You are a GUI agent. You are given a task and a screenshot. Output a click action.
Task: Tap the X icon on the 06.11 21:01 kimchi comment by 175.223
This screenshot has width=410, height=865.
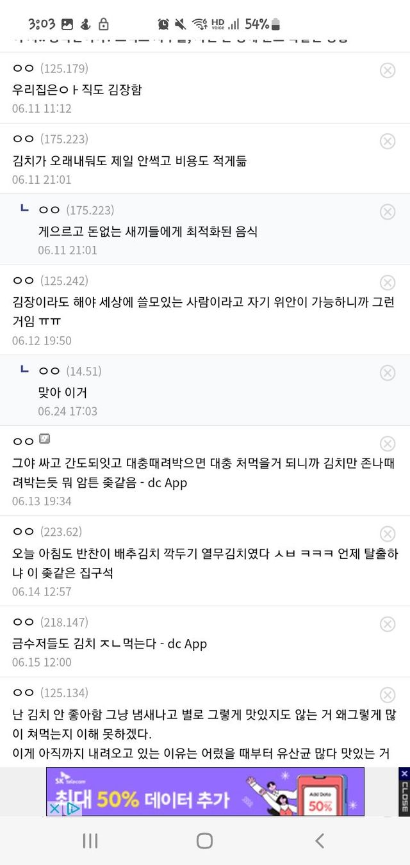click(x=388, y=141)
